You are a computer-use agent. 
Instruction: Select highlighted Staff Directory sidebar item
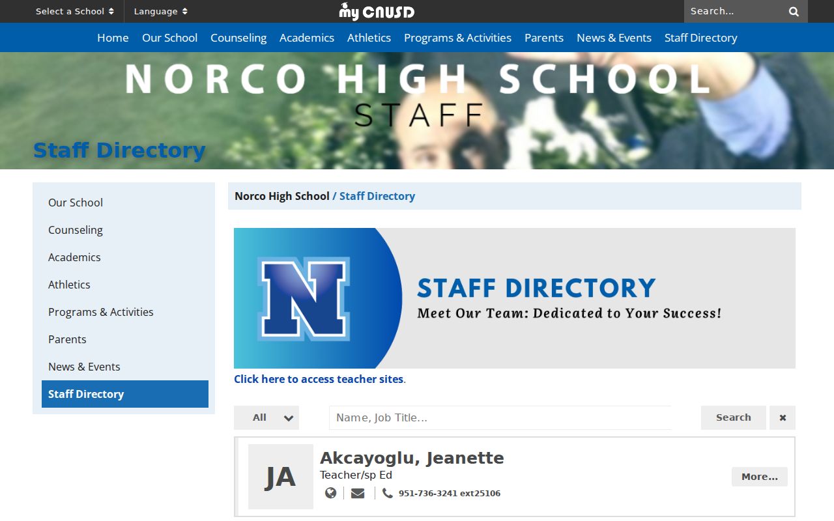click(125, 394)
